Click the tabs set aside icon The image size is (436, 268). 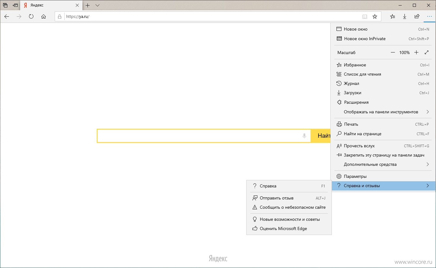[5, 5]
